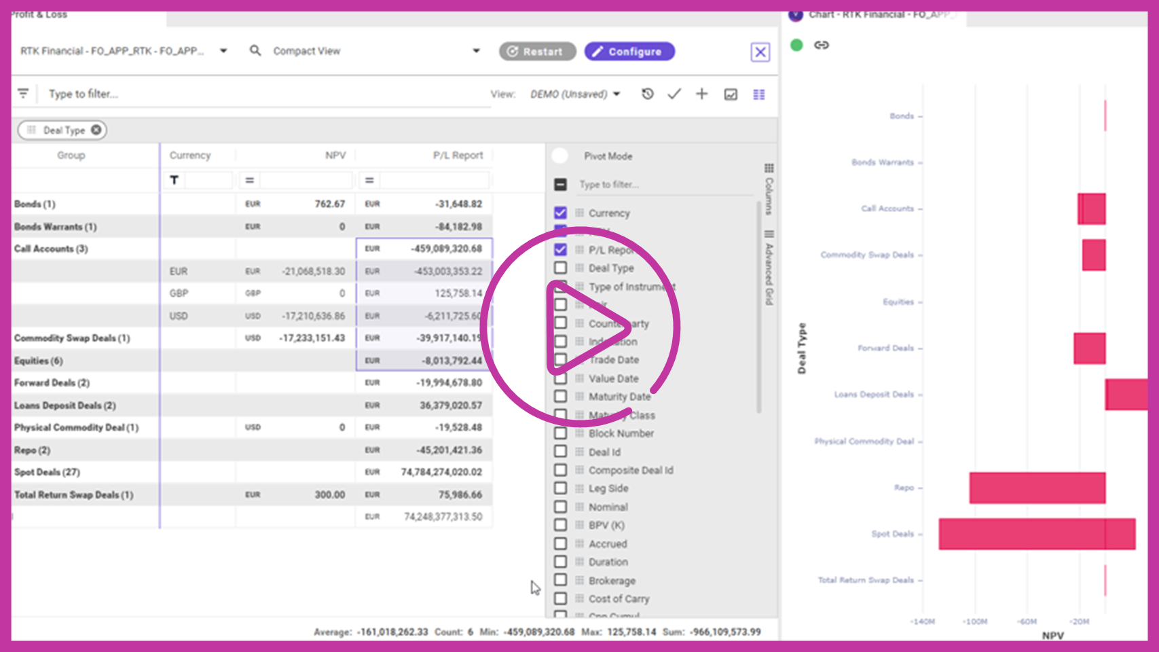The image size is (1159, 652).
Task: Toggle the select-all columns checkbox
Action: pos(560,184)
